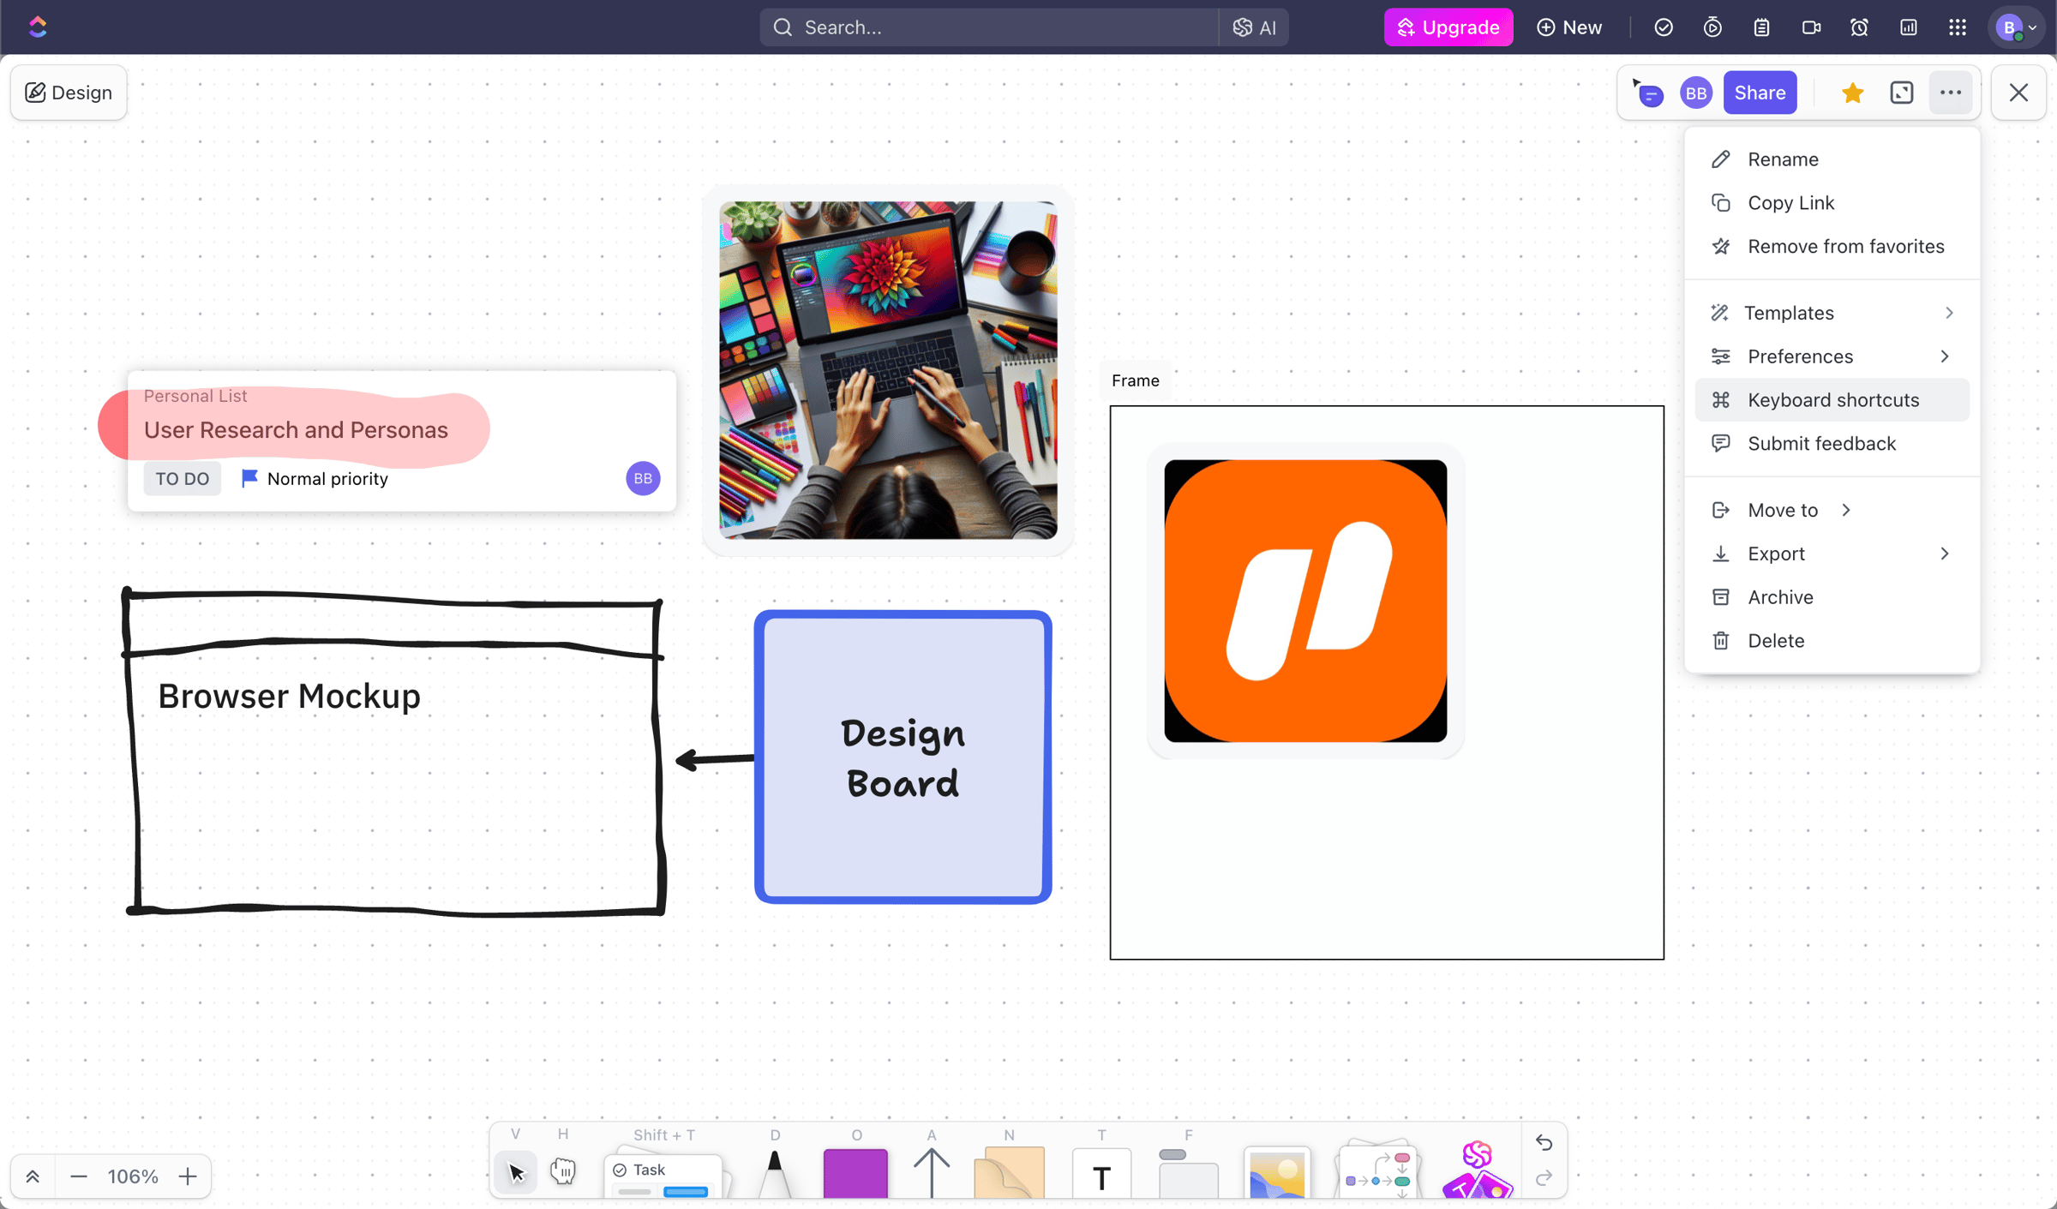Choose Rename from the menu
This screenshot has width=2057, height=1209.
[1832, 159]
